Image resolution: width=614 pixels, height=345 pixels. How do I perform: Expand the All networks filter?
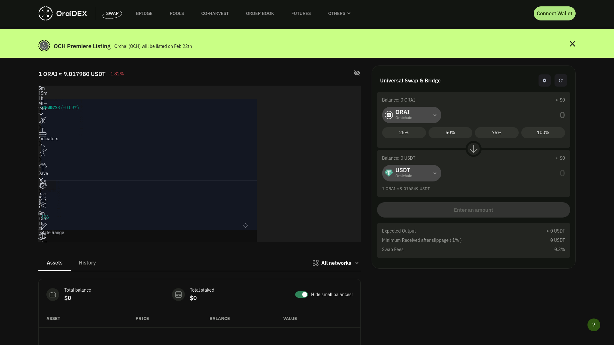pyautogui.click(x=336, y=263)
